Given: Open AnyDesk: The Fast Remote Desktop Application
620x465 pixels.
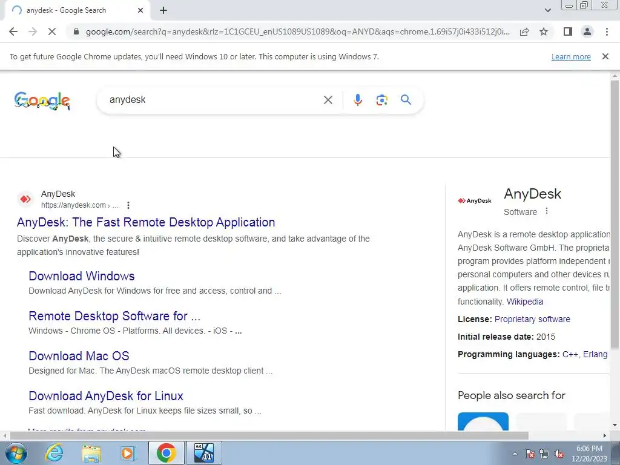Looking at the screenshot, I should [146, 222].
